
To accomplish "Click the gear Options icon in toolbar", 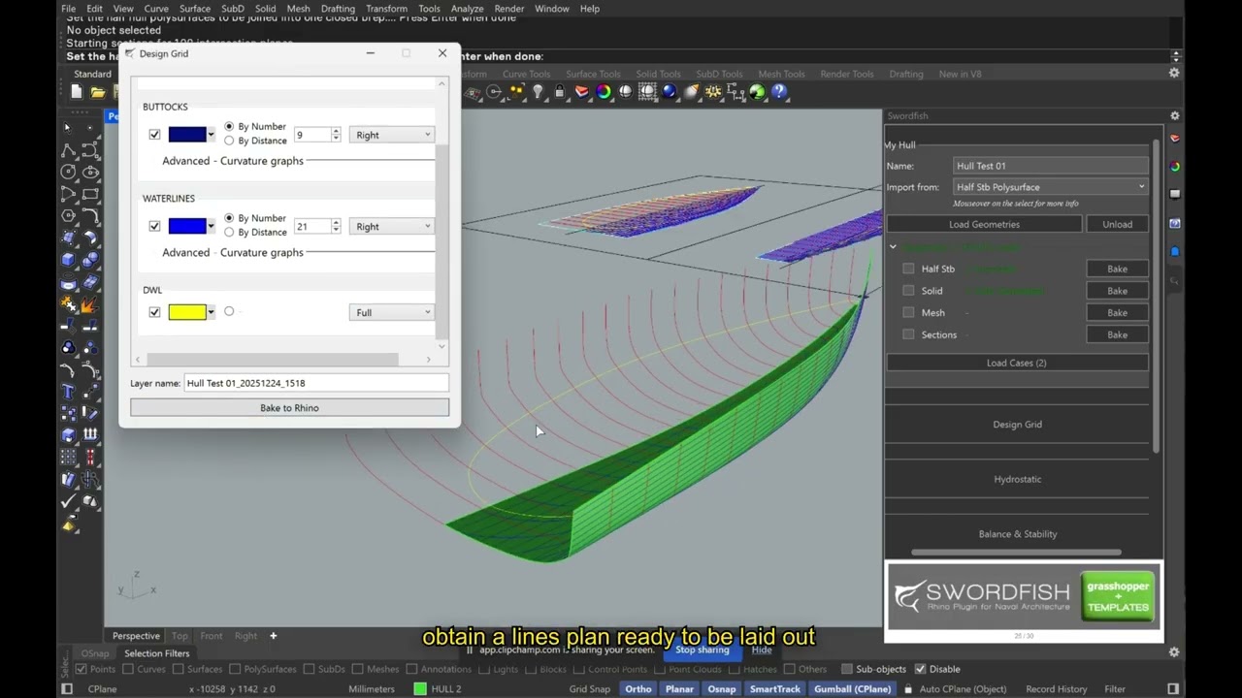I will coord(713,92).
